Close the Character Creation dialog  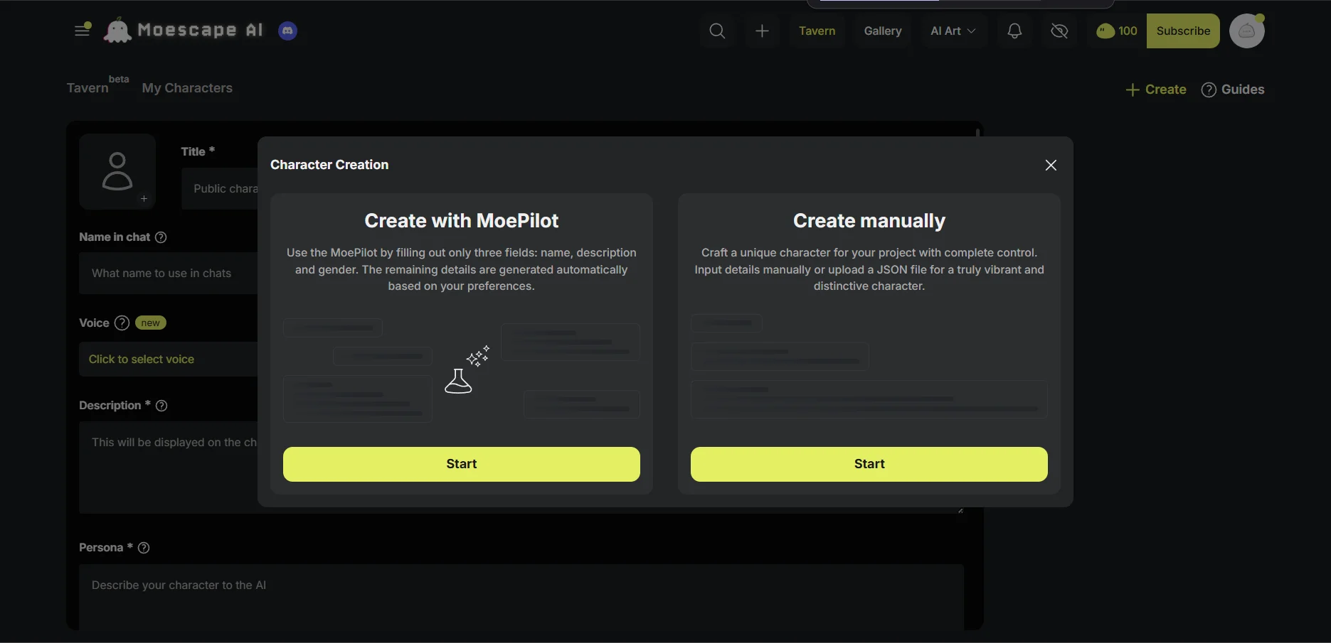tap(1051, 165)
